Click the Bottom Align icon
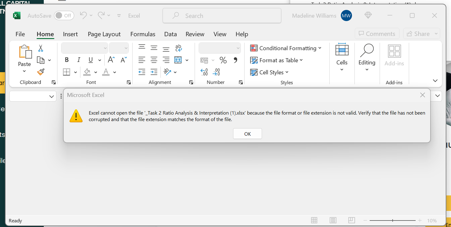Screen dimensions: 451x227 click(166, 49)
